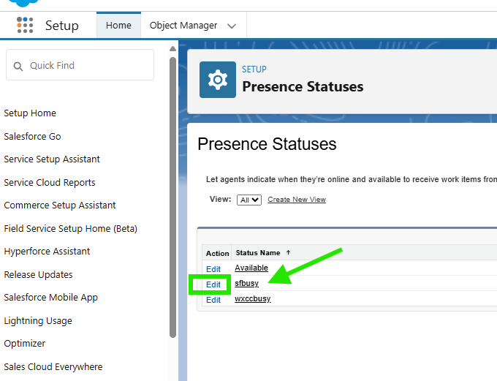Sort by Status Name arrow icon
The width and height of the screenshot is (497, 381).
[x=288, y=252]
